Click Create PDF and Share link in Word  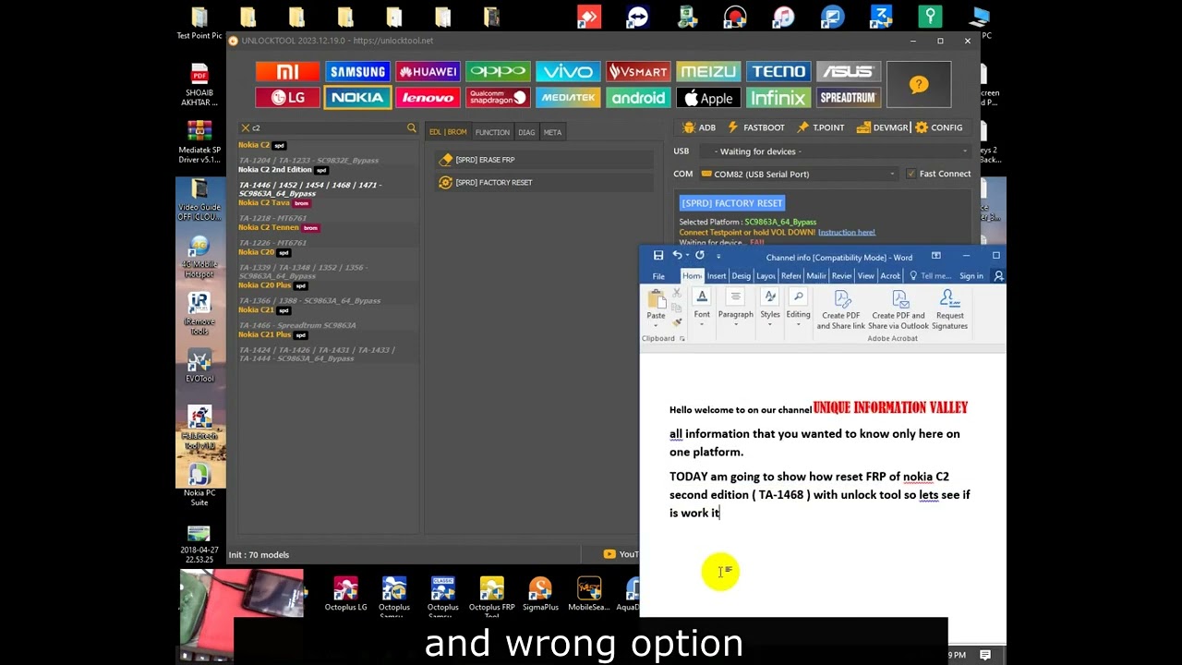[x=841, y=309]
